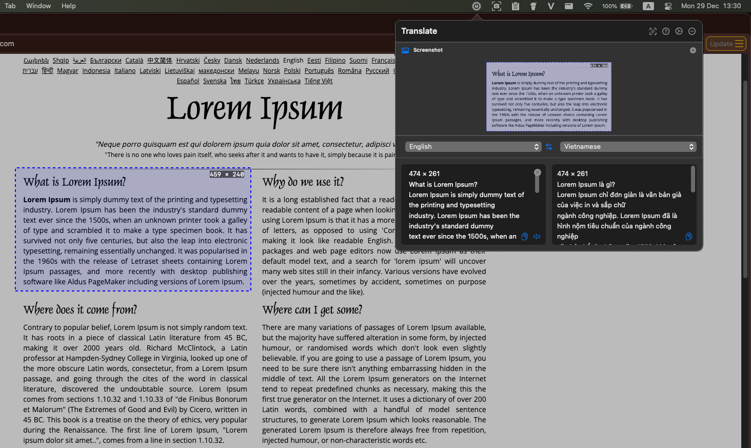Click the Update button
This screenshot has height=448, width=751.
point(725,44)
